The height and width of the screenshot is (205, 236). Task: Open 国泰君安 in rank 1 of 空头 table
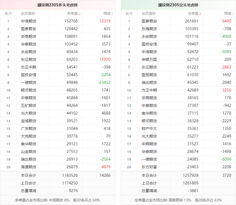point(149,21)
